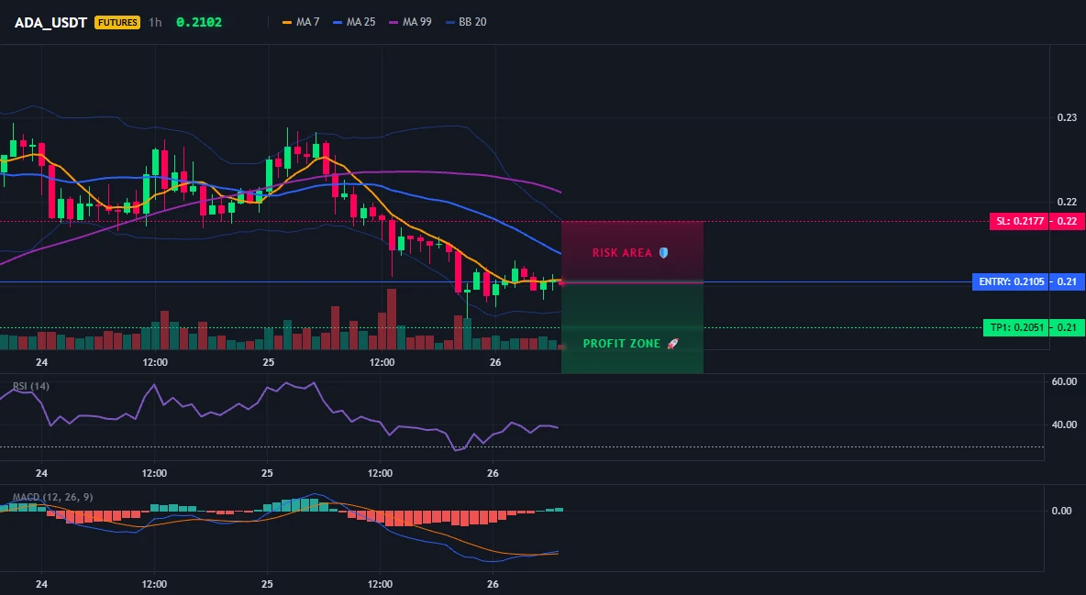
Task: Click the FUTURES badge
Action: pyautogui.click(x=117, y=22)
